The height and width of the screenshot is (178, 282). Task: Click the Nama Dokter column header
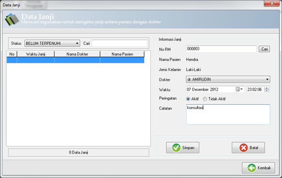pyautogui.click(x=77, y=54)
